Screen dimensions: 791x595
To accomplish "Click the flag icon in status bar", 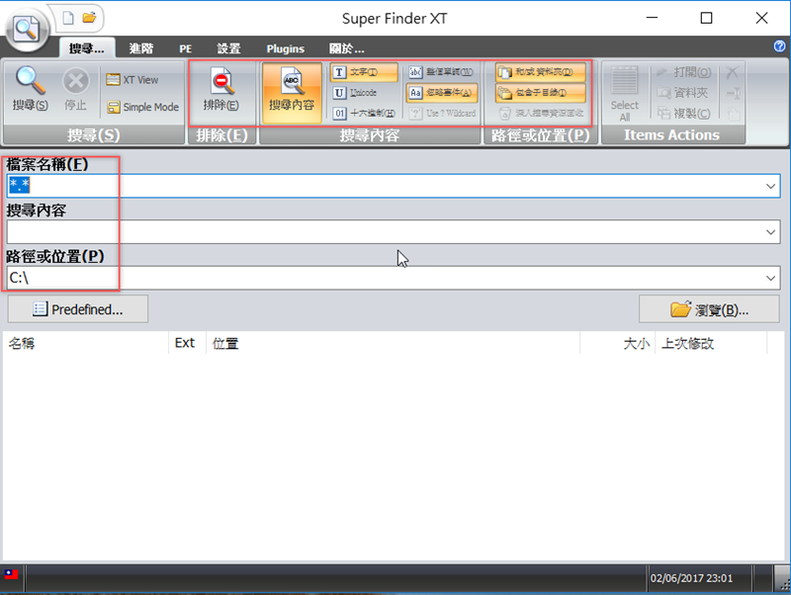I will pos(11,574).
